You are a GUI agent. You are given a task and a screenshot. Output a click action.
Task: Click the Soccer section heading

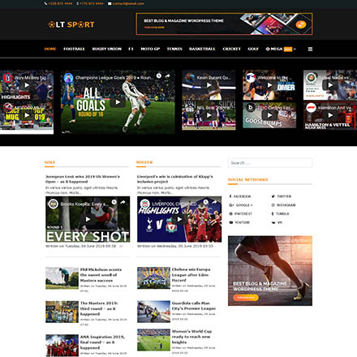tap(144, 162)
